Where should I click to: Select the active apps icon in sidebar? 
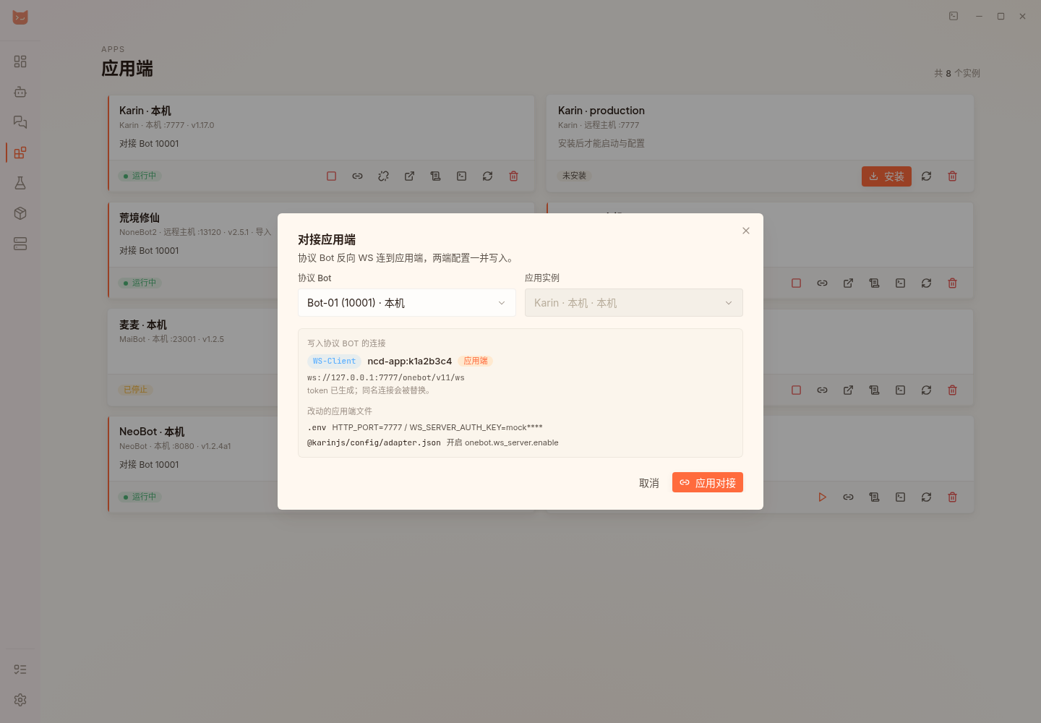pos(20,153)
